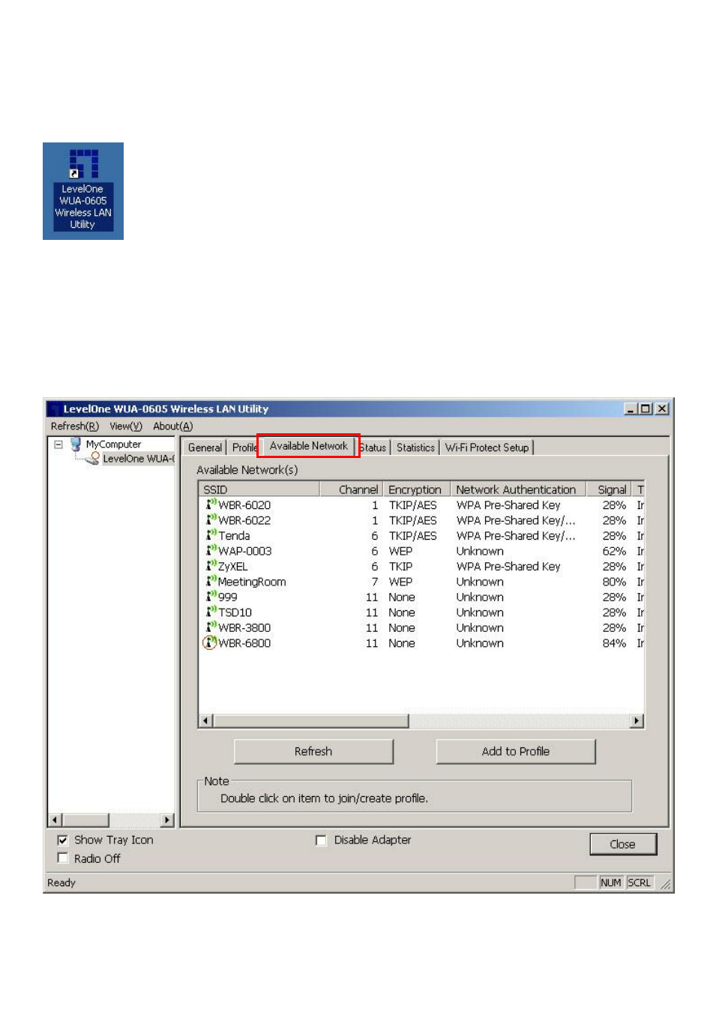
Task: Open the LevelOne WUA-0605 Wireless LAN Utility desktop shortcut
Action: (82, 191)
